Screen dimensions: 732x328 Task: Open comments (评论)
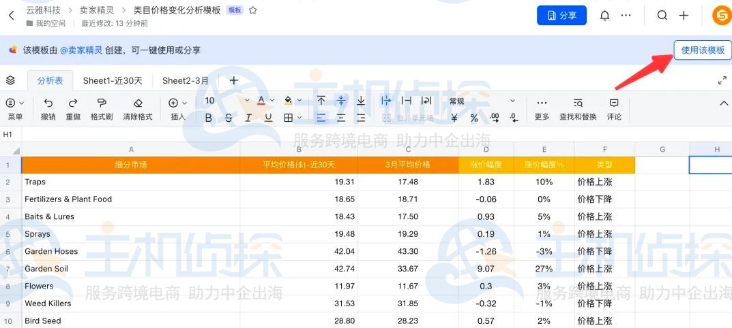(x=614, y=109)
